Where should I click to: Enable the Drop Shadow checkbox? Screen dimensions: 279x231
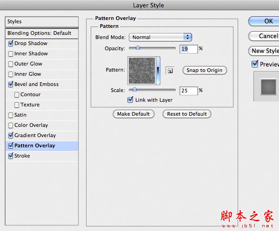(11, 43)
